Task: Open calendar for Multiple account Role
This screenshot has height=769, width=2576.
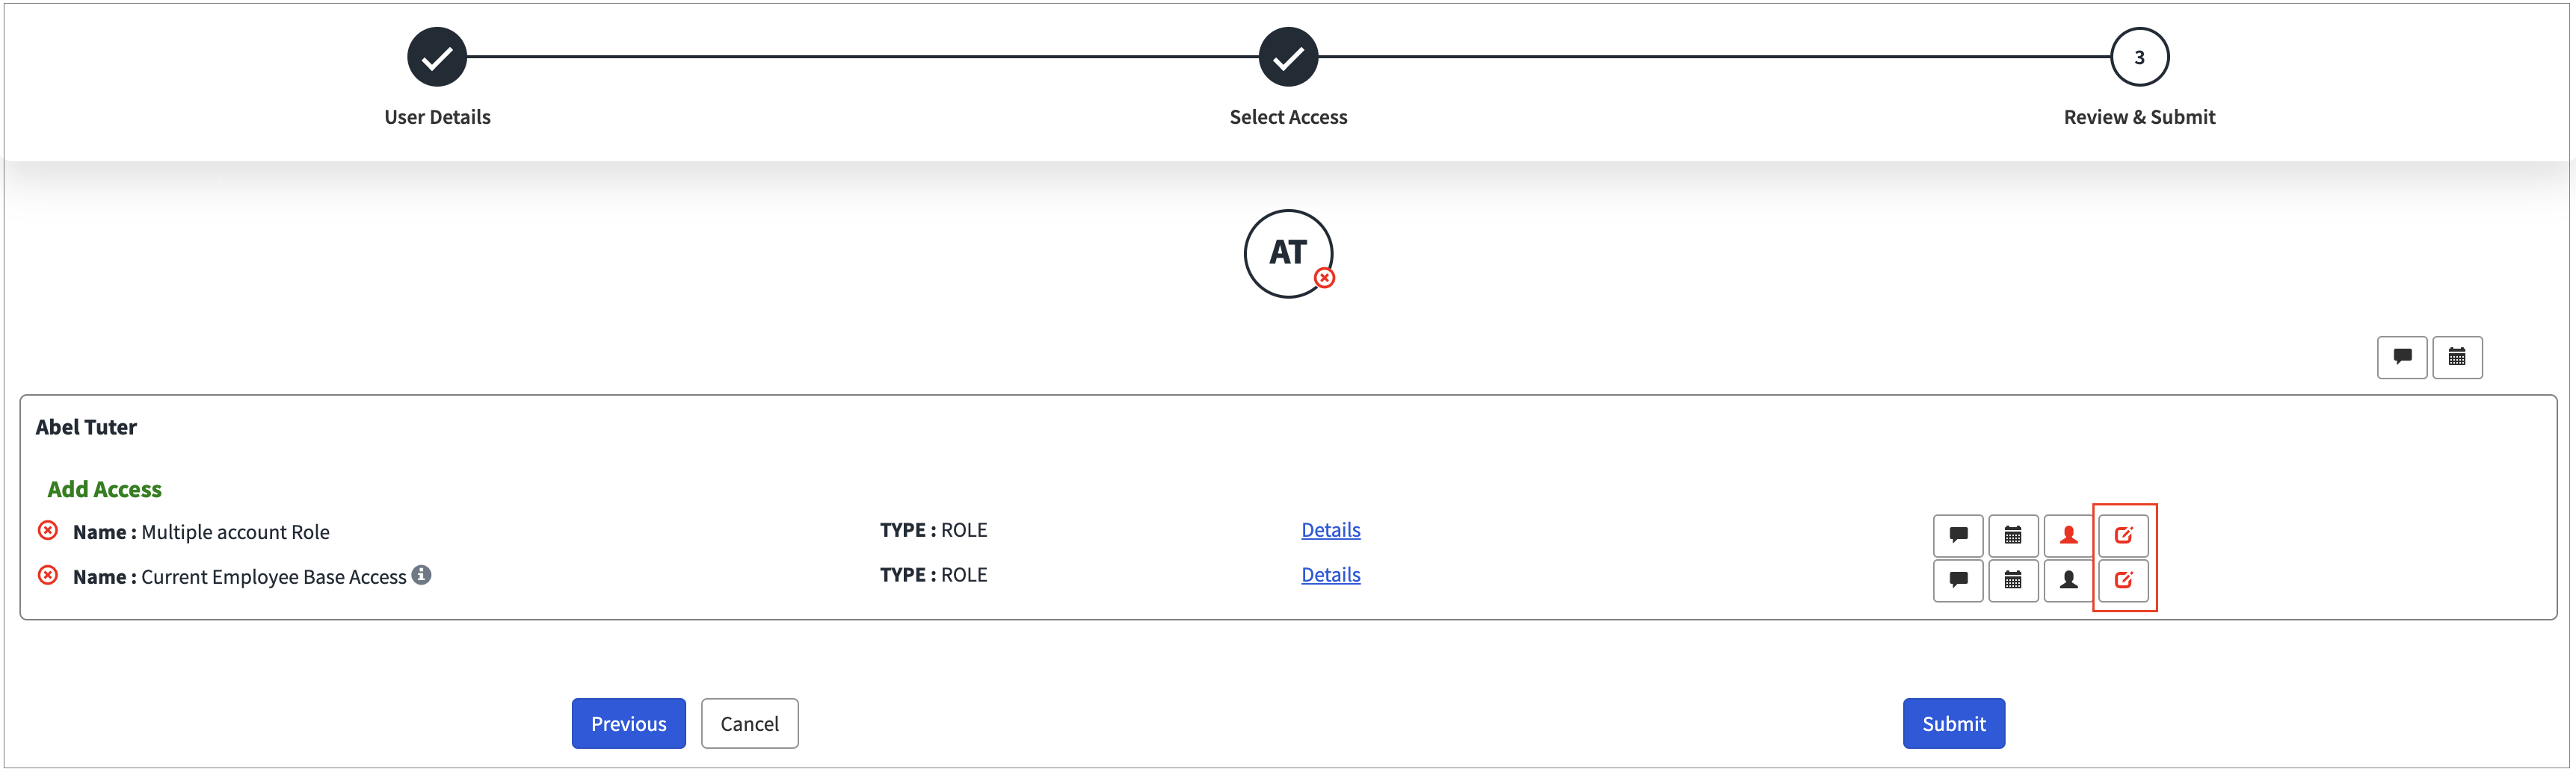Action: [2012, 535]
